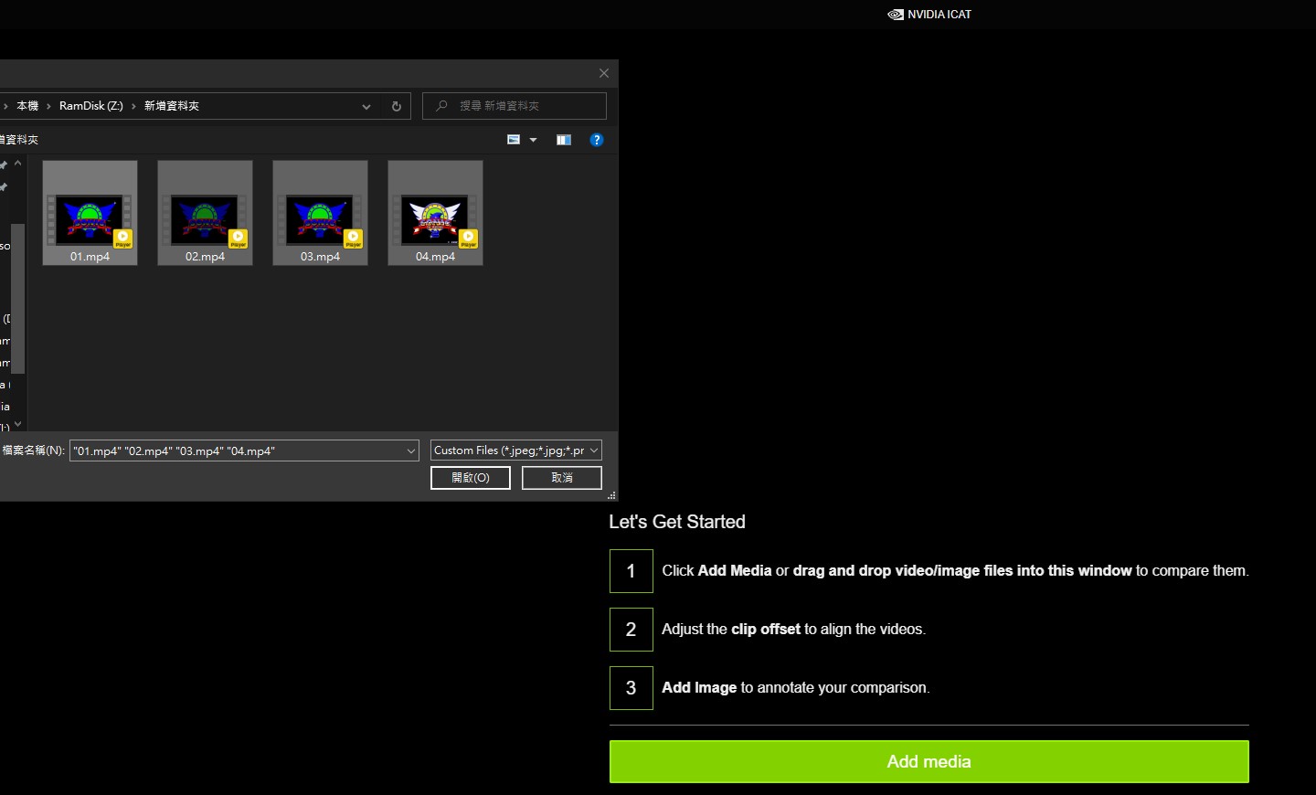Click the 開啟(O) button to open files
The width and height of the screenshot is (1316, 795).
pyautogui.click(x=470, y=477)
